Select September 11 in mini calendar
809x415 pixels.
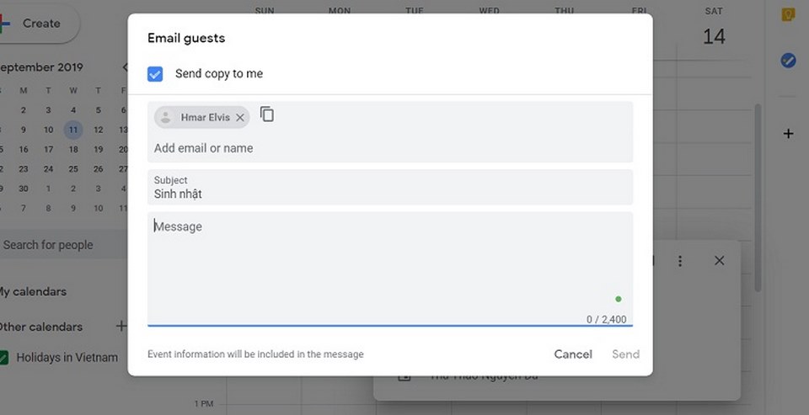(73, 130)
